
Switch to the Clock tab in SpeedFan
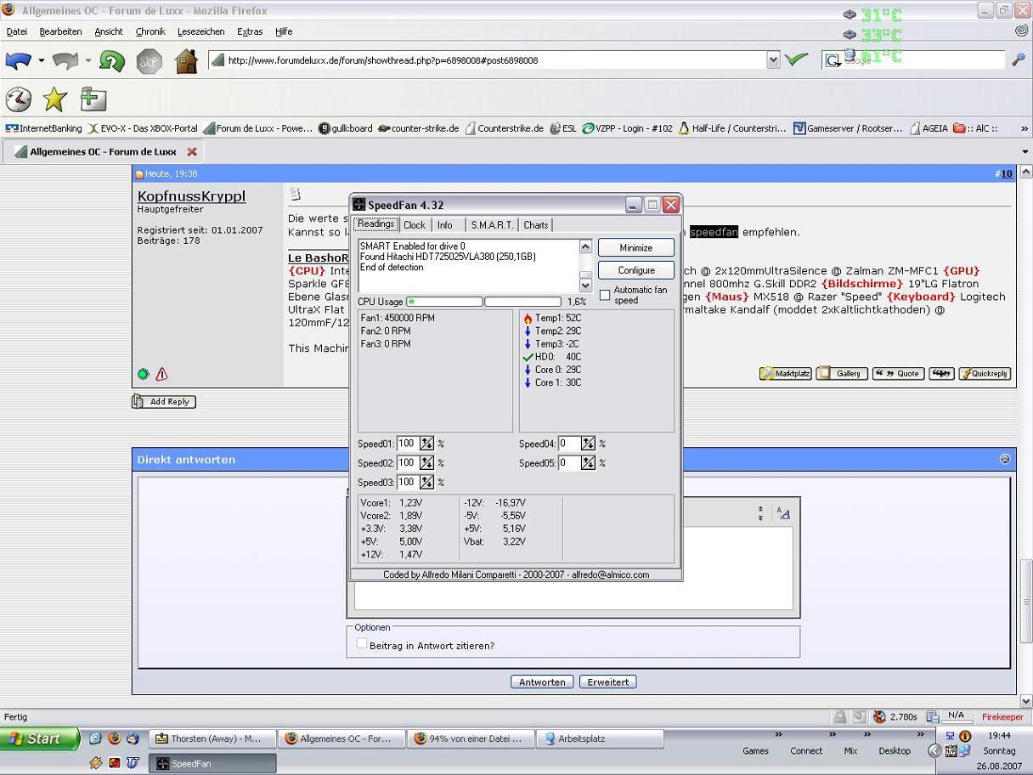[415, 225]
